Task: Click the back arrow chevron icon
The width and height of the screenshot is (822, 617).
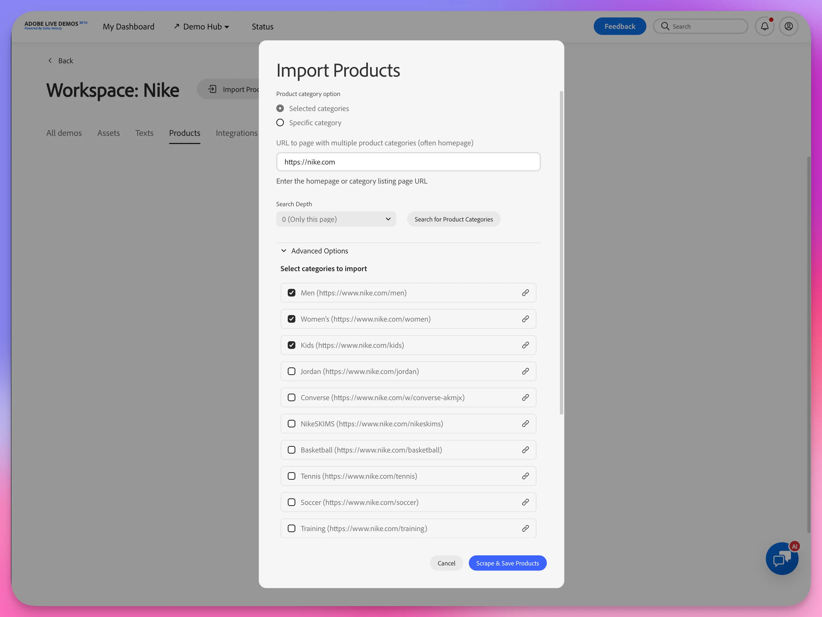Action: point(50,61)
